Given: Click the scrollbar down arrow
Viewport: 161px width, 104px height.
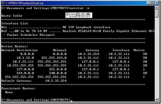Looking at the screenshot, I should (156, 100).
